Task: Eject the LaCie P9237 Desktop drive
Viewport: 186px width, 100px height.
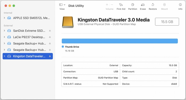Action: point(50,37)
